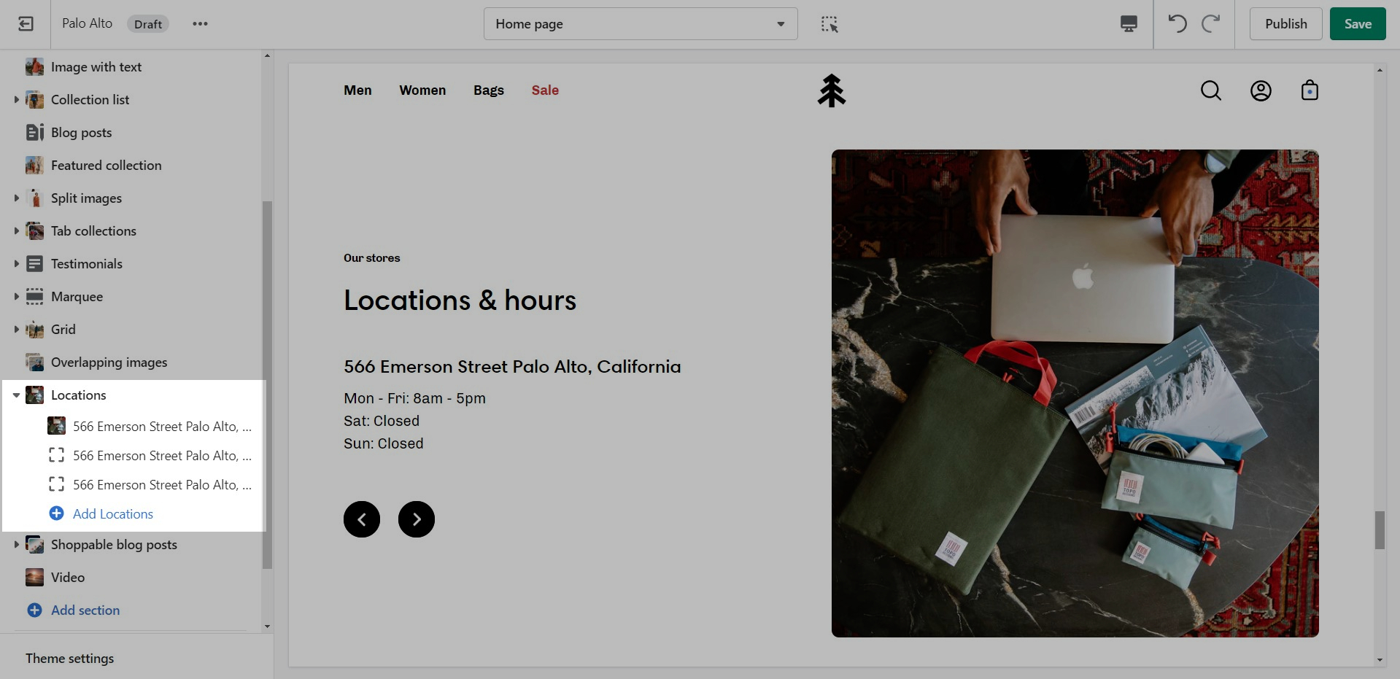The image size is (1400, 679).
Task: Toggle the section inspector selection tool
Action: [x=829, y=24]
